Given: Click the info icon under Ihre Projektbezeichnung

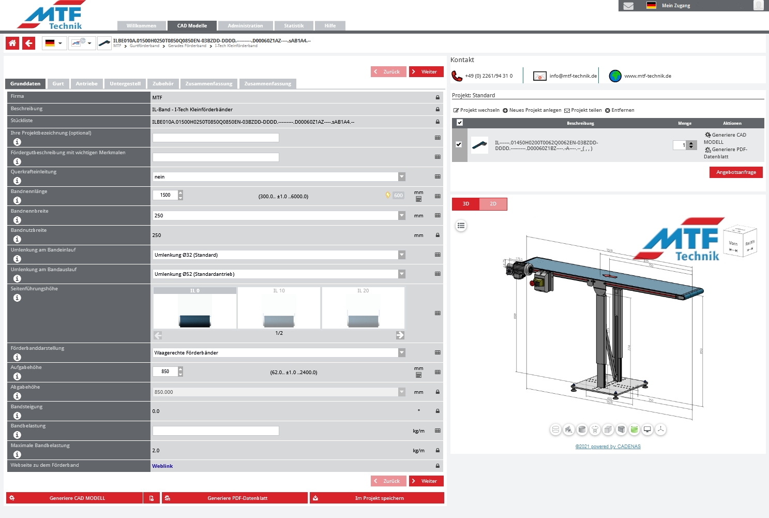Looking at the screenshot, I should pos(17,142).
